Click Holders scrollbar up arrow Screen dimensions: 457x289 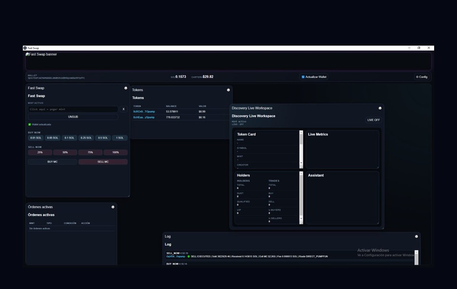(x=301, y=173)
